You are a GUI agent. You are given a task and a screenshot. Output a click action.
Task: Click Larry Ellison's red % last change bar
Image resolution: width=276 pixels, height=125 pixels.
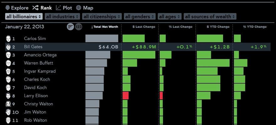[x=161, y=96]
